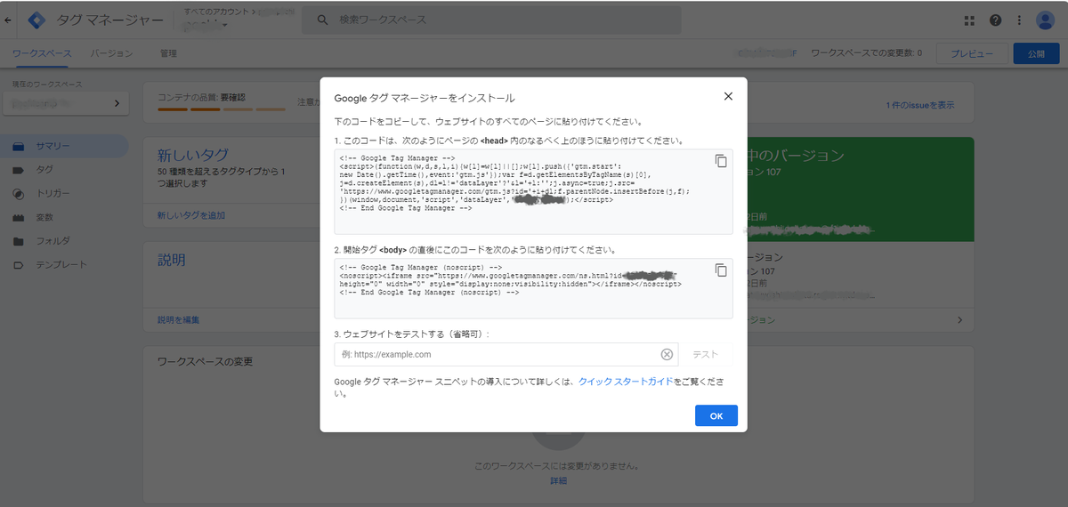This screenshot has height=507, width=1068.
Task: Click the OK button in dialog
Action: tap(716, 415)
